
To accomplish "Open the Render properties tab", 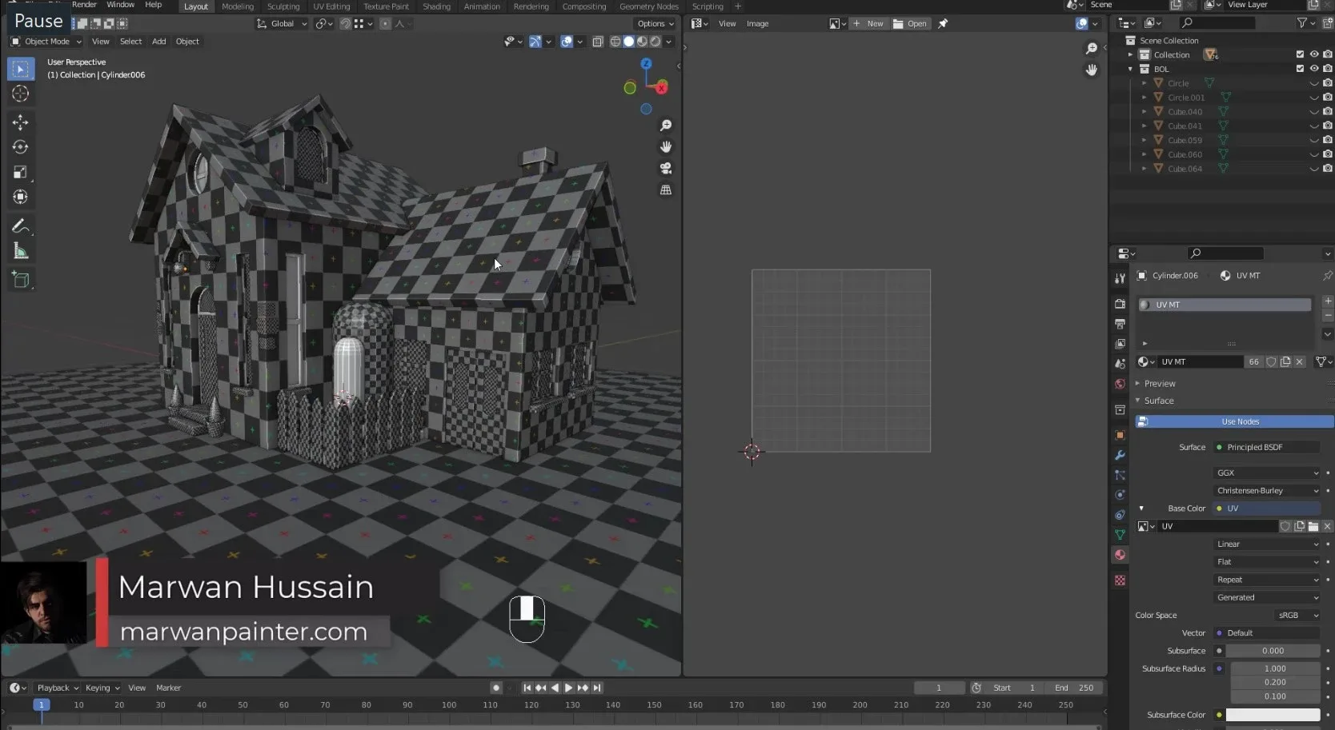I will click(1120, 304).
